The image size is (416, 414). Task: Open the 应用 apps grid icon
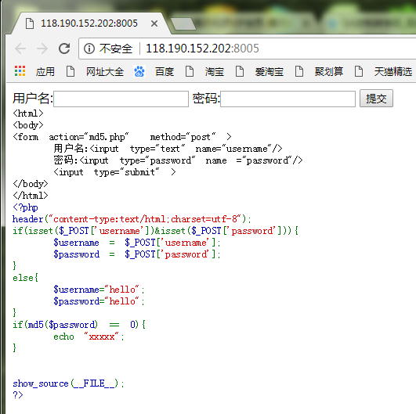[20, 71]
